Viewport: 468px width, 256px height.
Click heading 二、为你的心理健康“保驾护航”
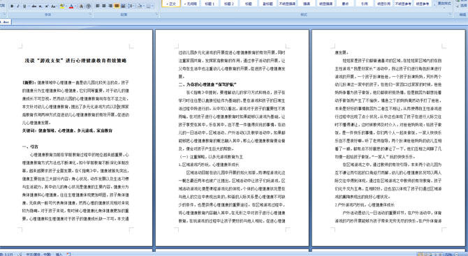(207, 84)
